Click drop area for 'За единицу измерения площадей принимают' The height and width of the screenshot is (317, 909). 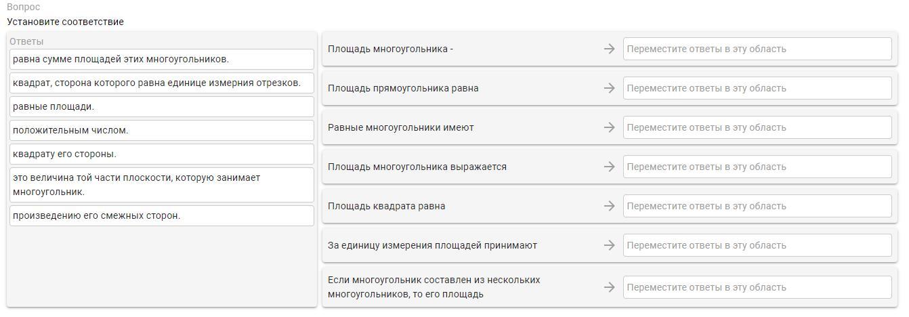(757, 245)
